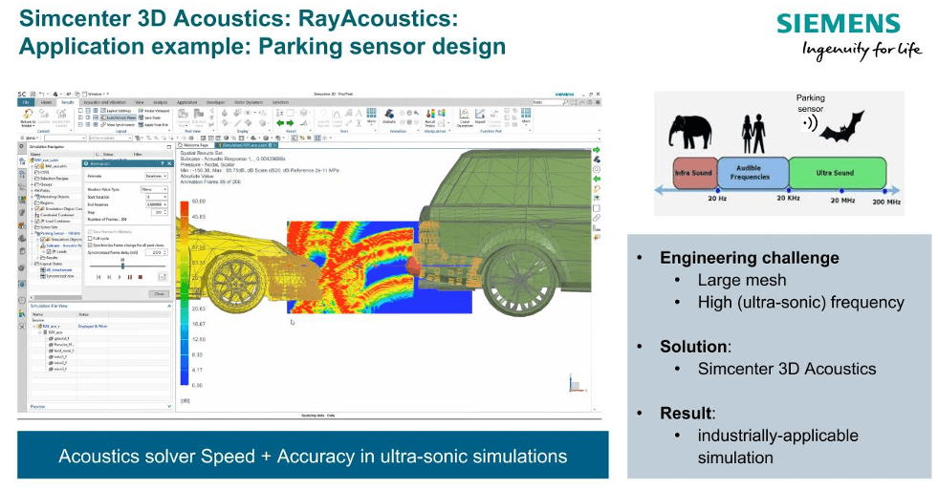
Task: Open the File menu
Action: coord(25,101)
